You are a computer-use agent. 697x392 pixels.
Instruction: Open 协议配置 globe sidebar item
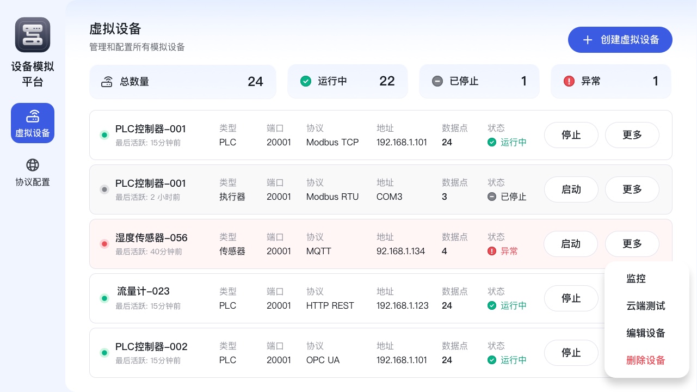(x=33, y=172)
